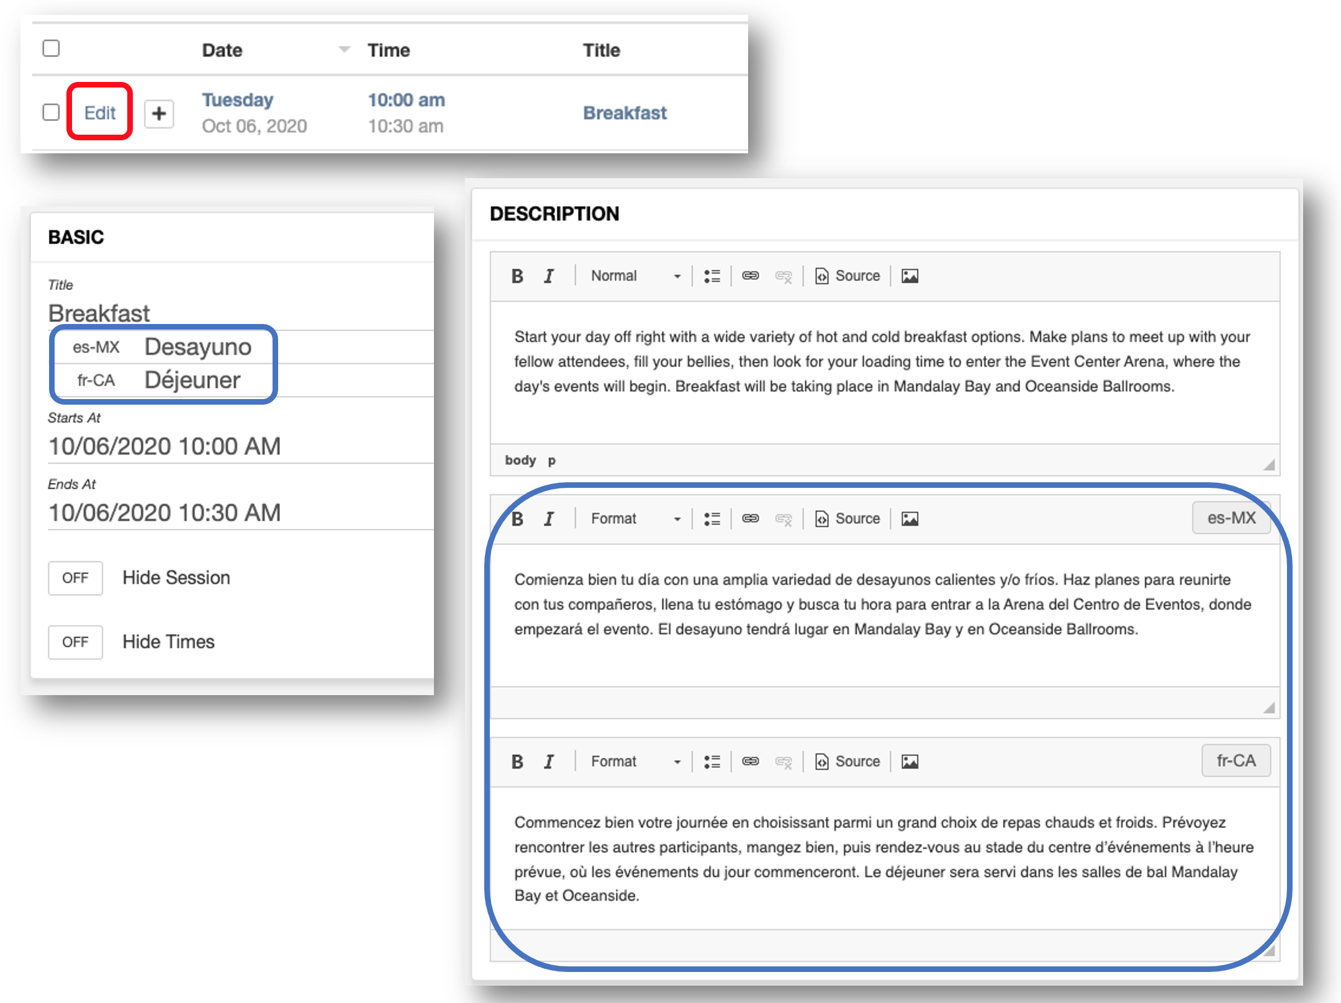Toggle the Hide Session switch
Viewport: 1341px width, 1003px height.
pos(76,578)
